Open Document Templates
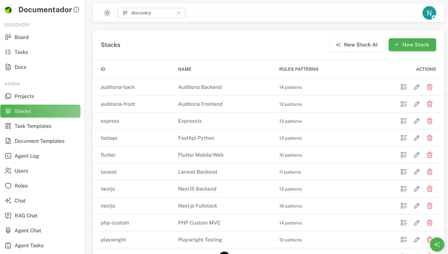Image resolution: width=448 pixels, height=254 pixels. 40,141
